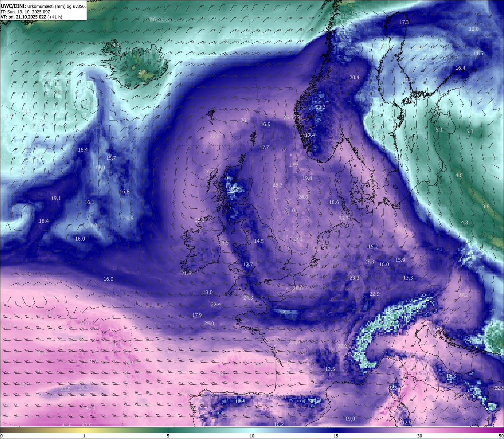Click the 13.5 value over southern France
This screenshot has width=504, height=439.
coord(330,369)
